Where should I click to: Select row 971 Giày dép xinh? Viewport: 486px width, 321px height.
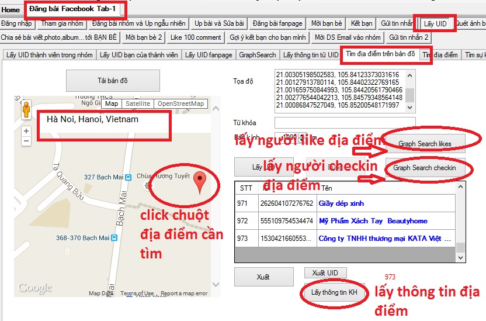point(345,203)
